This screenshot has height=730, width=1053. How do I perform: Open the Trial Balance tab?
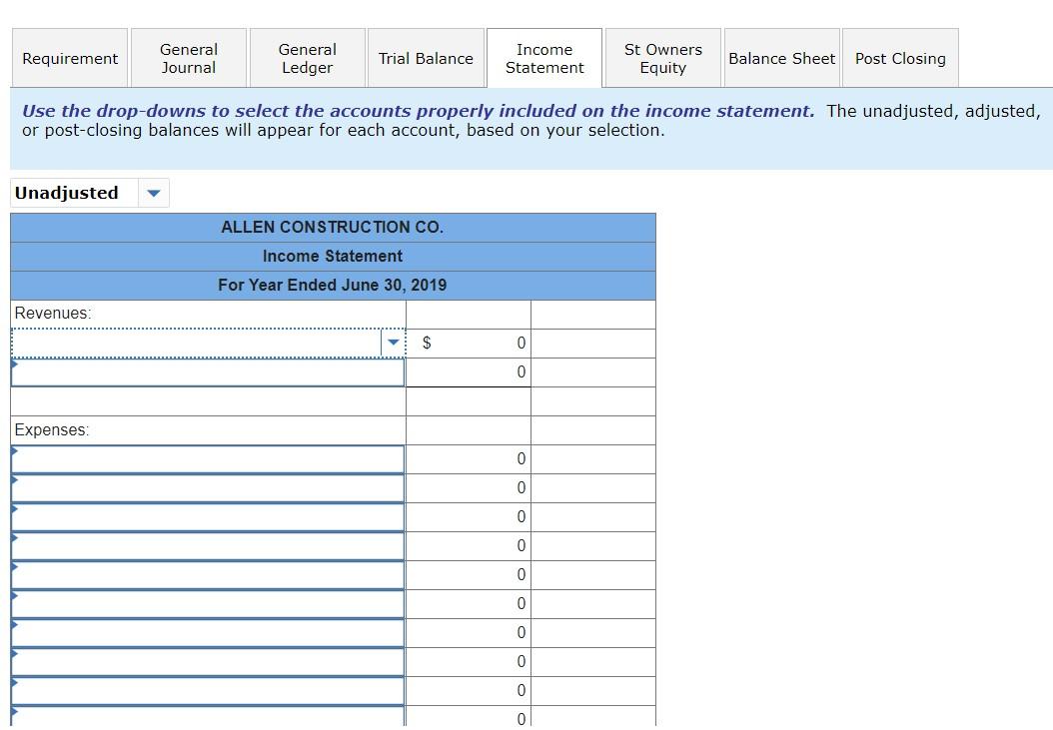pos(426,58)
